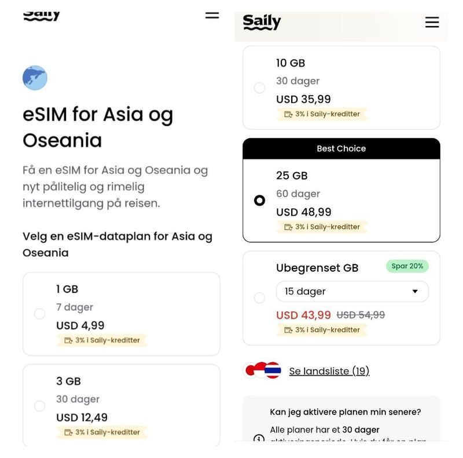
Task: Click the Saily logo in right panel
Action: 262,21
